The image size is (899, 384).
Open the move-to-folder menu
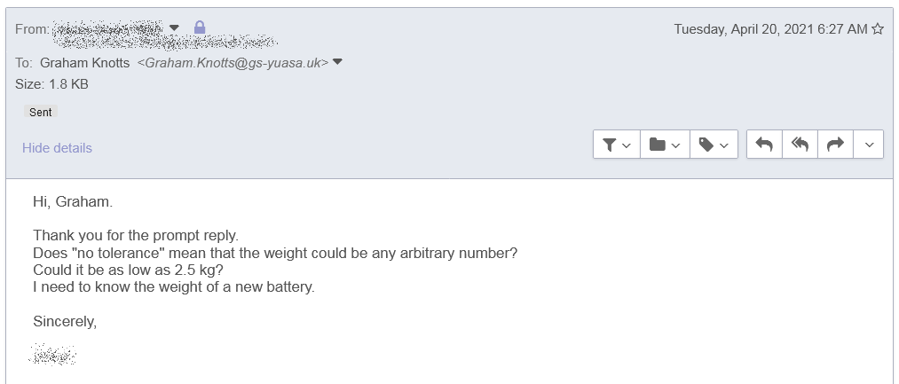[x=665, y=145]
